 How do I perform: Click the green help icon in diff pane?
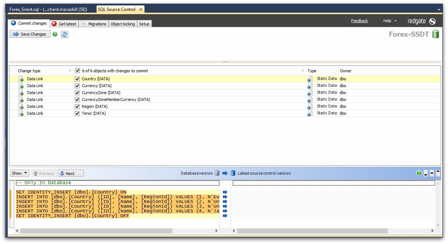tap(419, 173)
